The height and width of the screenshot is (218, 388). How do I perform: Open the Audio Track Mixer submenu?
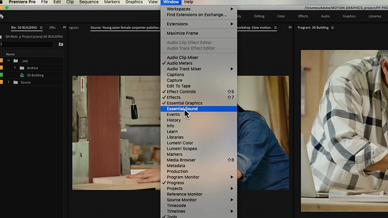199,69
